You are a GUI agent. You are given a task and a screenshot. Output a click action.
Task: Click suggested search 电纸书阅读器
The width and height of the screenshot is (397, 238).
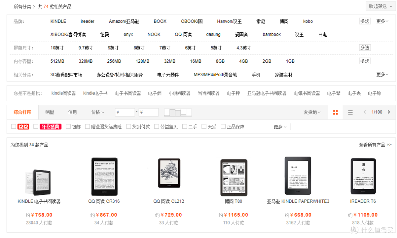click(x=307, y=93)
